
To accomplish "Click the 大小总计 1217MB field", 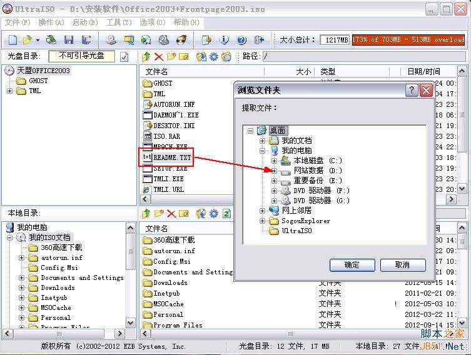I will 335,40.
